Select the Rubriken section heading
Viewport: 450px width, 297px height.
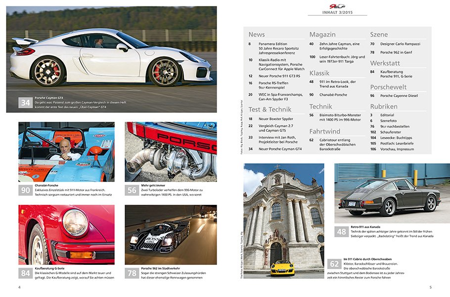pos(383,106)
